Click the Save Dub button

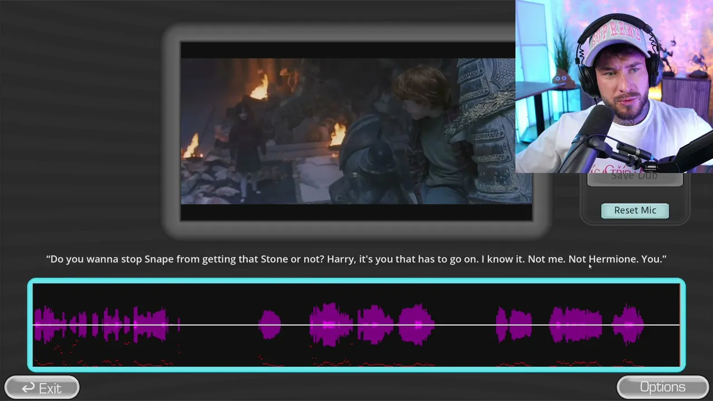point(635,179)
